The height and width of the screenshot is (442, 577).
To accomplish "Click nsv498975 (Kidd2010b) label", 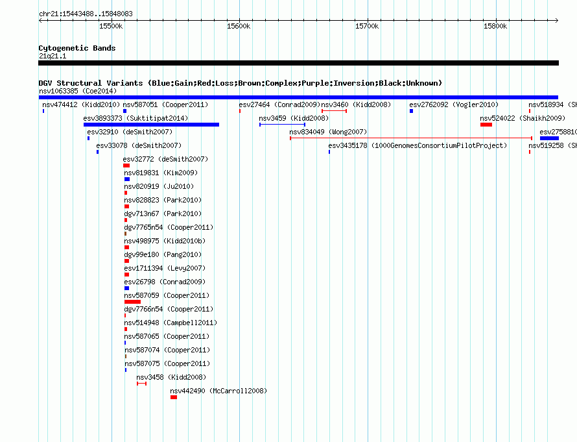I will coord(165,241).
